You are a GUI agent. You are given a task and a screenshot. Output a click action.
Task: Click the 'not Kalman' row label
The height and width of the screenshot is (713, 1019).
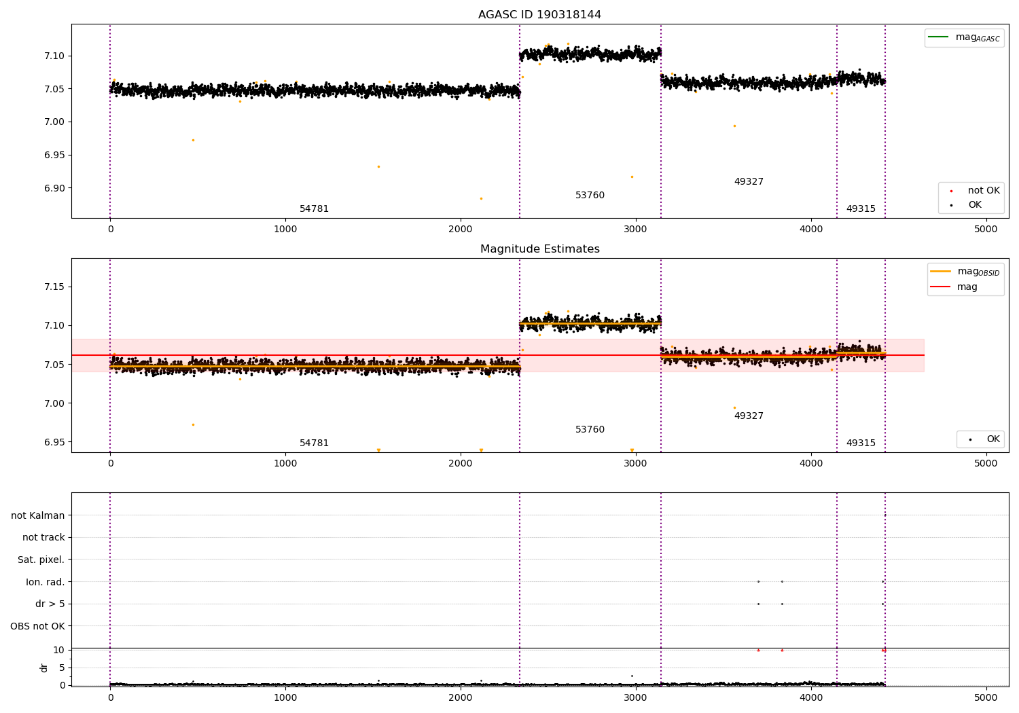[38, 516]
